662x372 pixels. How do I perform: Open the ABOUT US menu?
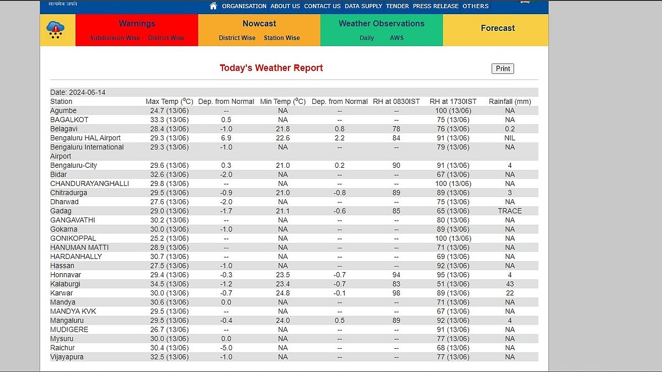click(285, 6)
